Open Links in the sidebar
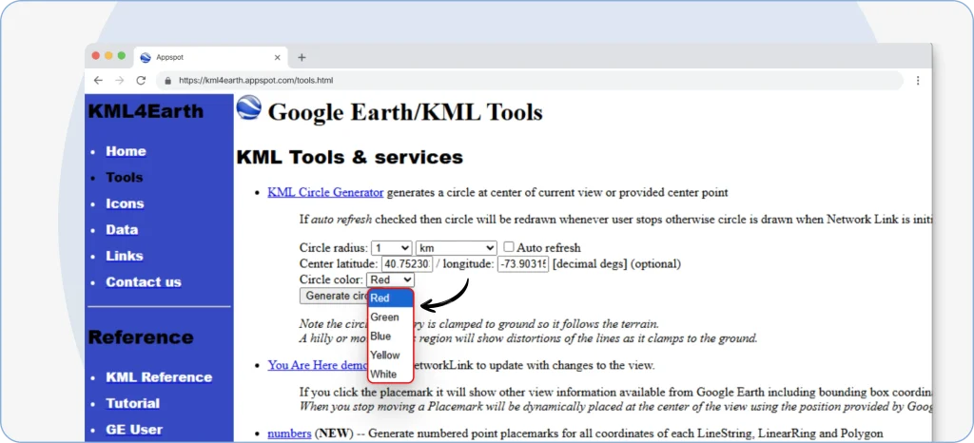 [x=125, y=256]
